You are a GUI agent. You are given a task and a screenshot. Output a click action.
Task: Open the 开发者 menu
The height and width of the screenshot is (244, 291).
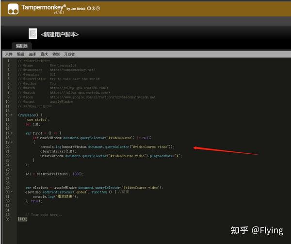click(69, 54)
